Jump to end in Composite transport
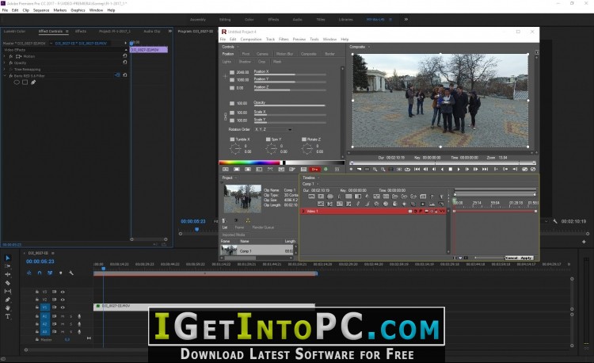Viewport: 594px width, 363px height. [x=485, y=170]
